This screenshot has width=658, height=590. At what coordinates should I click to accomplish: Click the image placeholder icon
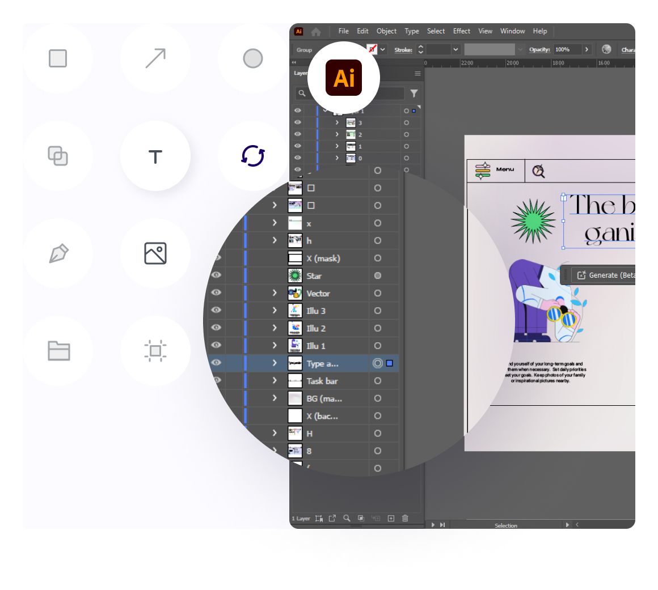[x=155, y=253]
